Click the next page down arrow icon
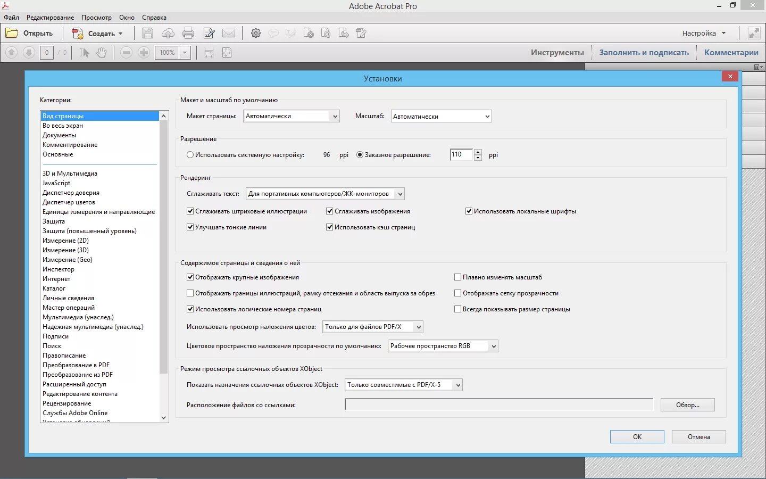The width and height of the screenshot is (766, 479). pyautogui.click(x=29, y=52)
